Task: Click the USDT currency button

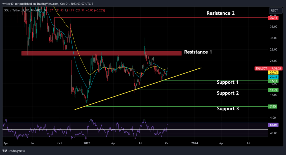Action: click(275, 10)
